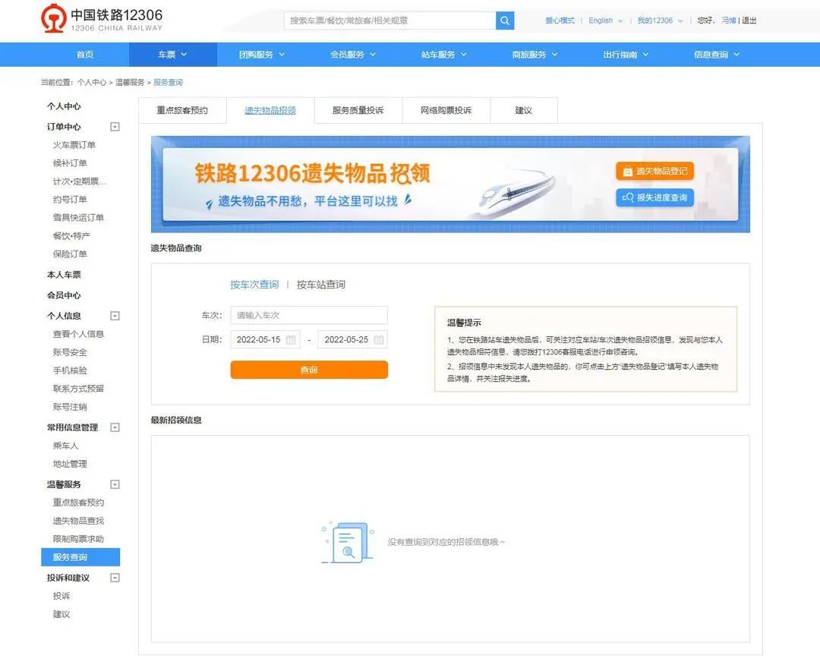Click the orange 查询 button
The image size is (820, 665).
(x=309, y=370)
